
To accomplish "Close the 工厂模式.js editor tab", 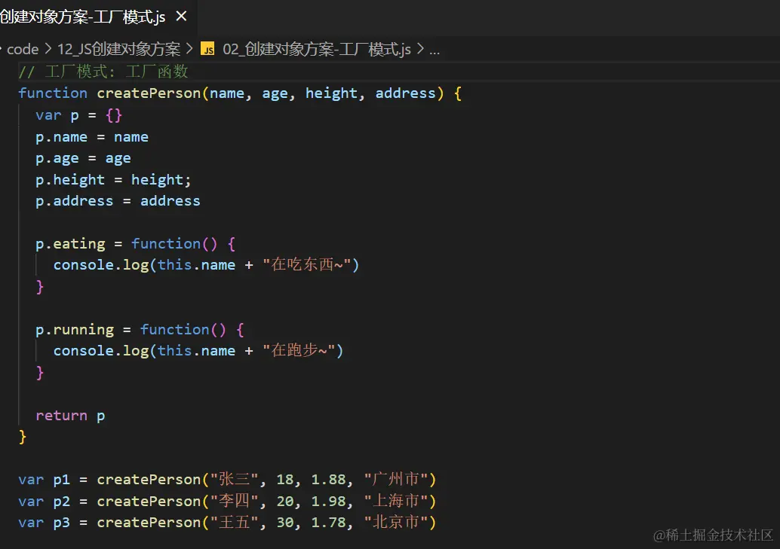I will (x=181, y=16).
